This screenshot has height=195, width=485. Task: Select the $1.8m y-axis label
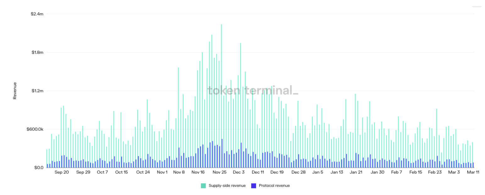(37, 53)
